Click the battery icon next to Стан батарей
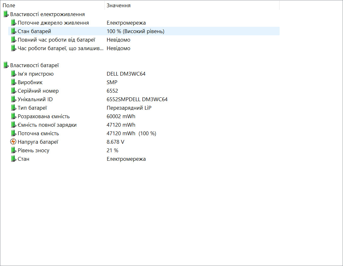343x266 pixels. click(14, 31)
